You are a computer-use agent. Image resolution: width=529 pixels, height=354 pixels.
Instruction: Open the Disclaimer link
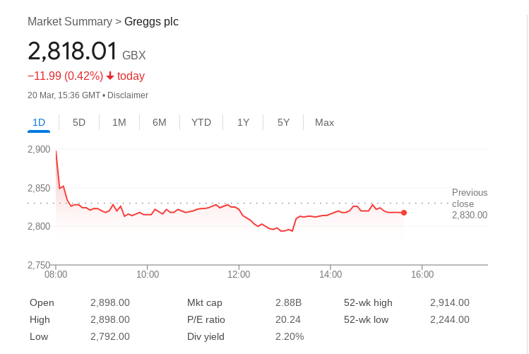pyautogui.click(x=128, y=95)
